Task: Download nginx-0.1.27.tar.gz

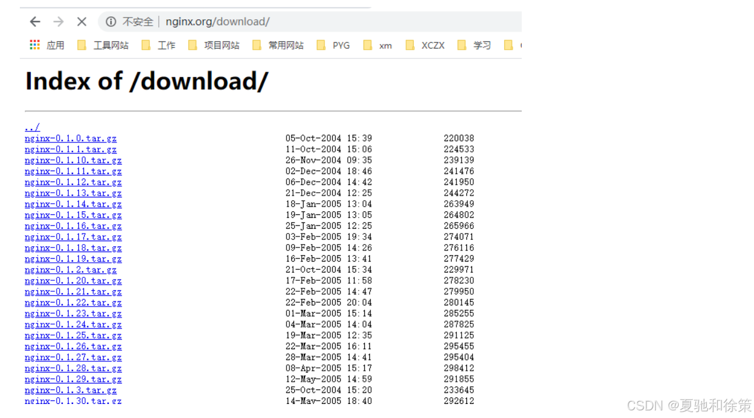Action: pyautogui.click(x=73, y=357)
